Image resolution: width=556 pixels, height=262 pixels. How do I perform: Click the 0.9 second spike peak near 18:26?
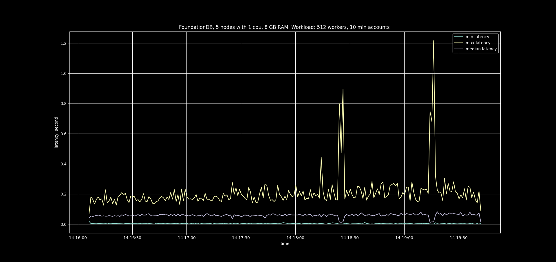click(343, 89)
